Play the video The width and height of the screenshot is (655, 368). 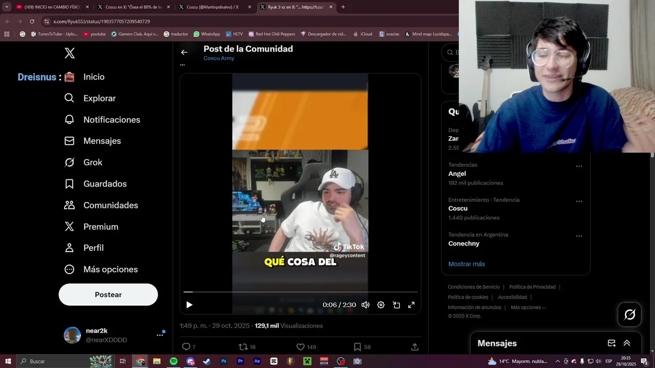click(189, 305)
